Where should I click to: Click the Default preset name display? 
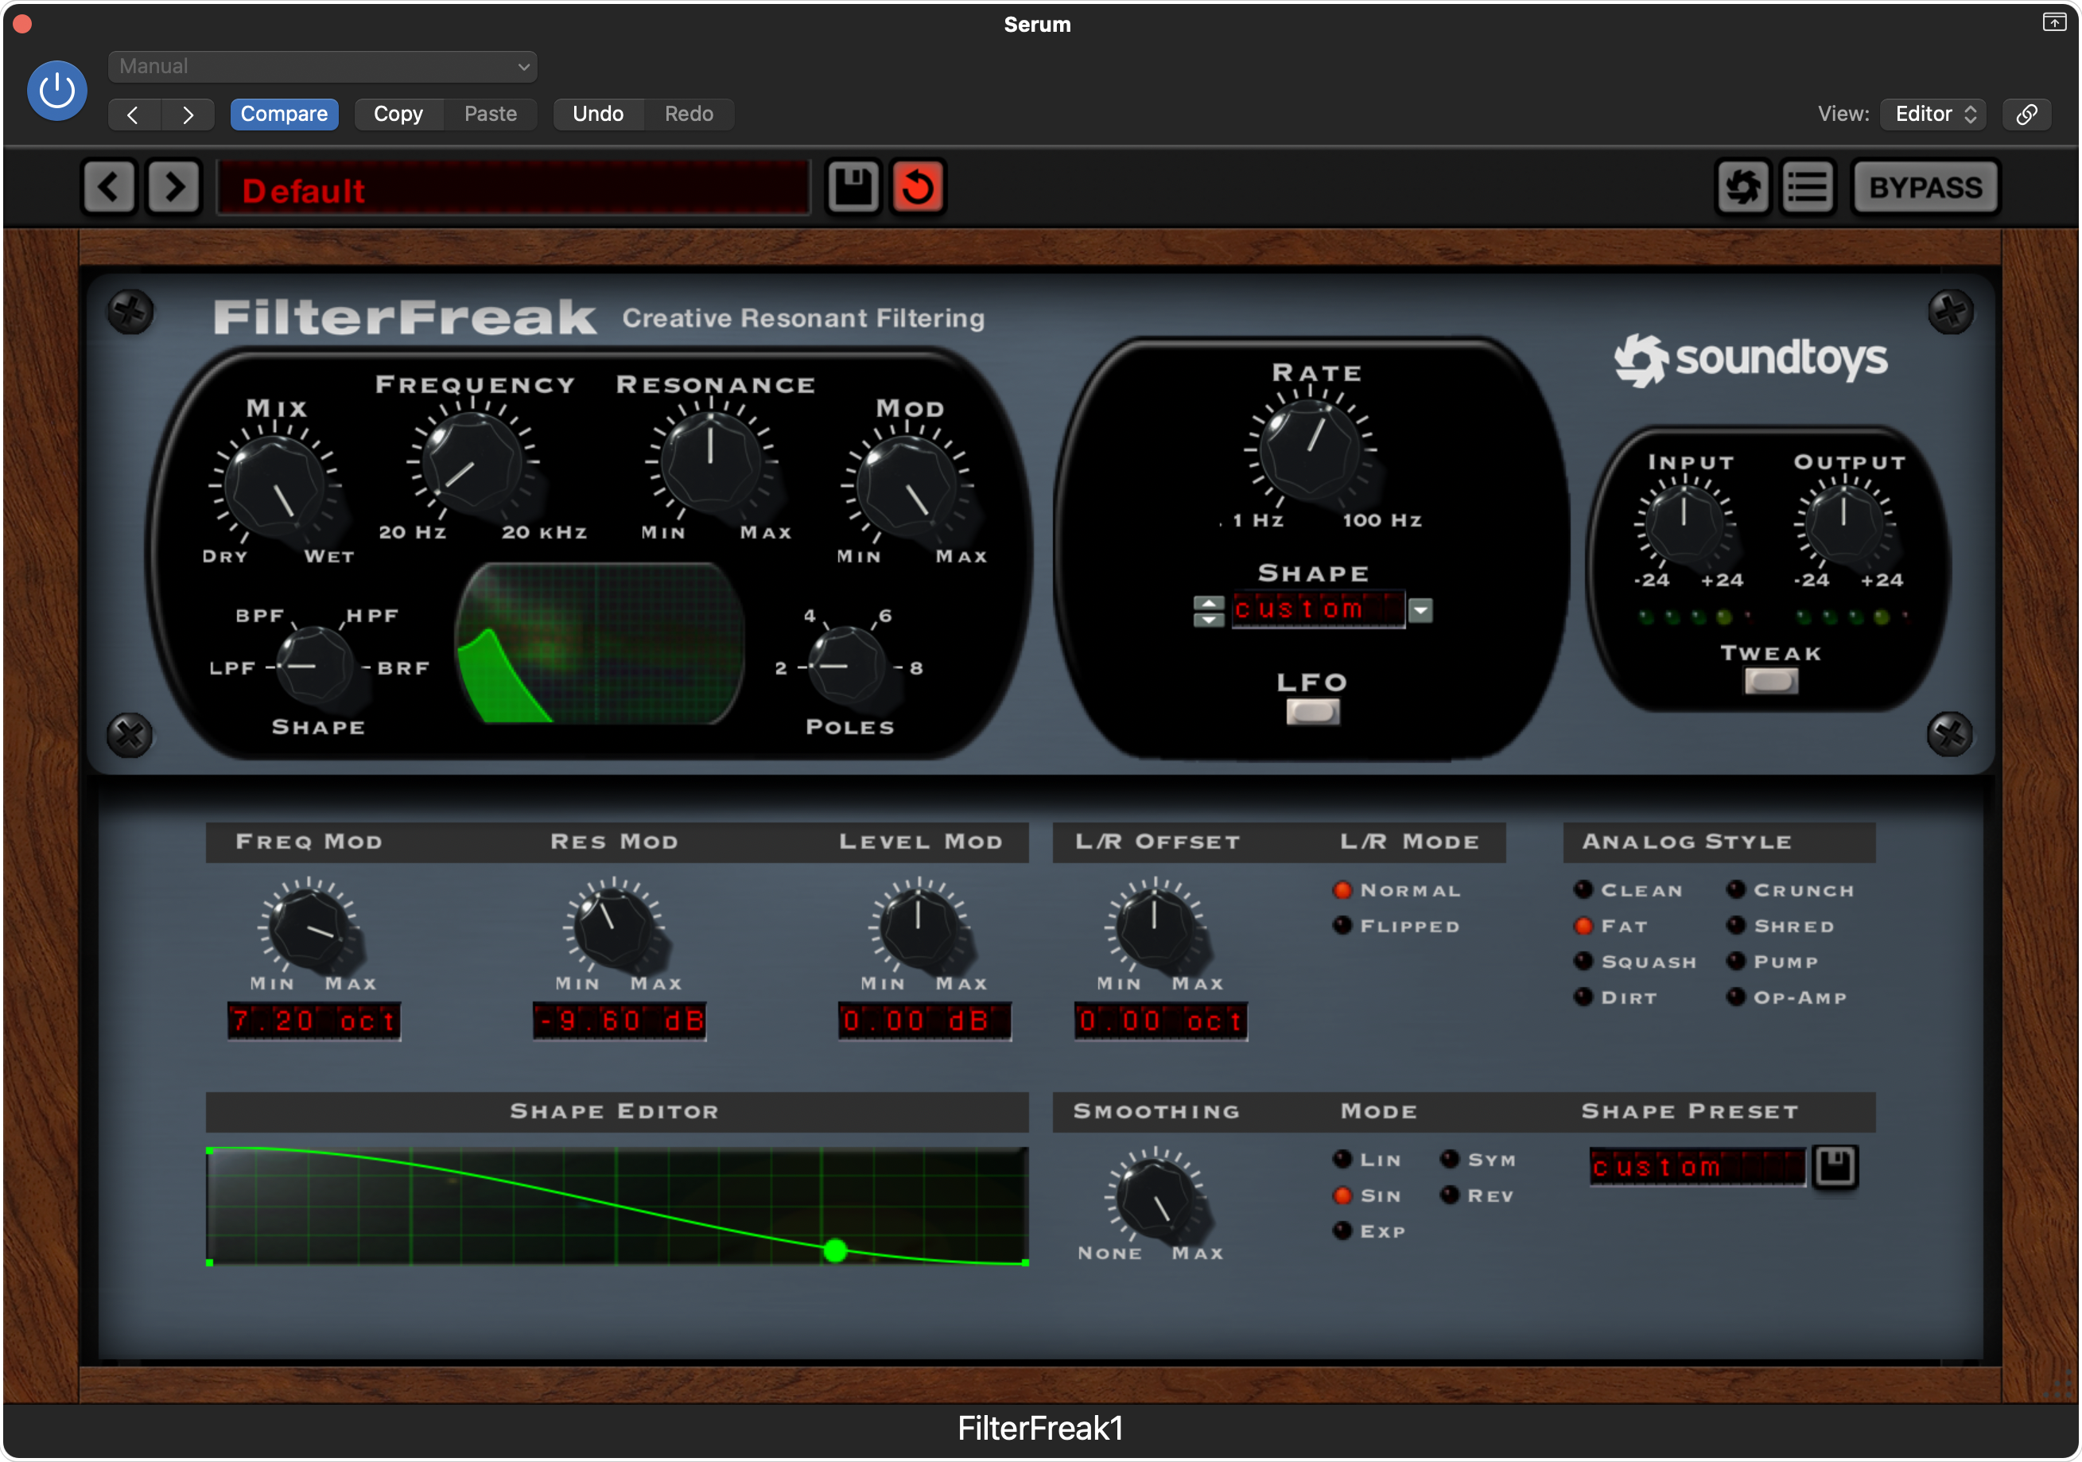click(x=515, y=189)
